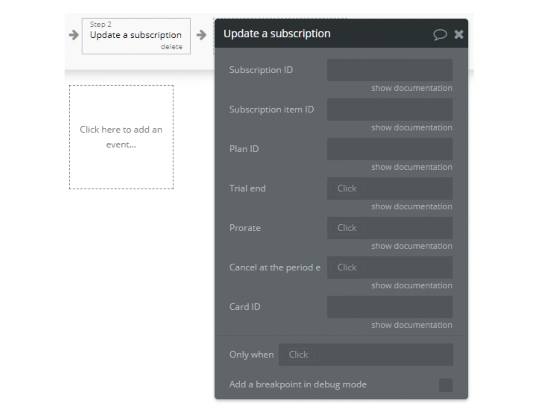Show documentation for Subscription item ID

[412, 128]
